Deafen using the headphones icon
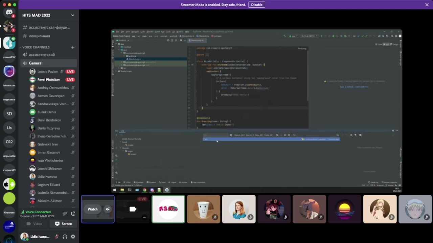The width and height of the screenshot is (433, 243). (x=65, y=237)
